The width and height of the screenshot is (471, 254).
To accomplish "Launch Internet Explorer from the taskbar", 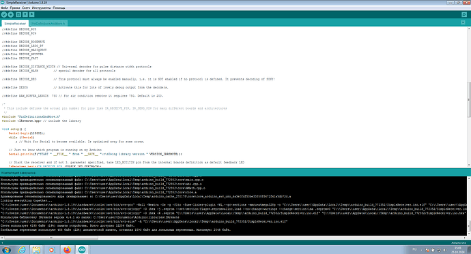I will (x=22, y=250).
